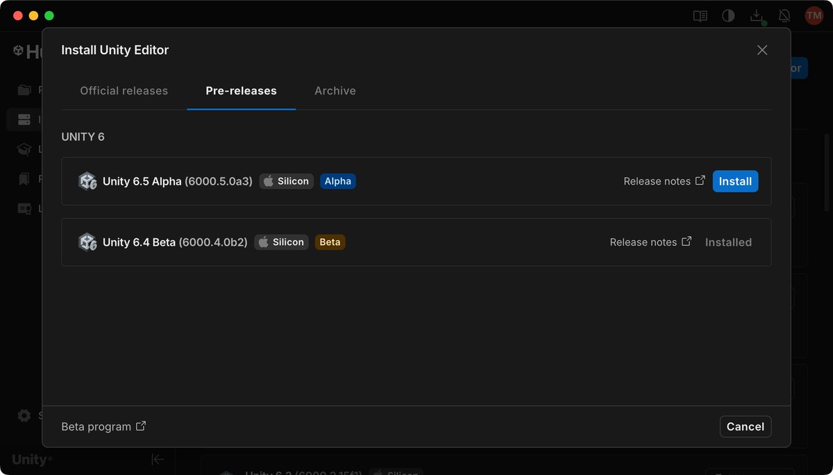Open the settings gear icon in sidebar
Viewport: 833px width, 475px height.
coord(24,415)
